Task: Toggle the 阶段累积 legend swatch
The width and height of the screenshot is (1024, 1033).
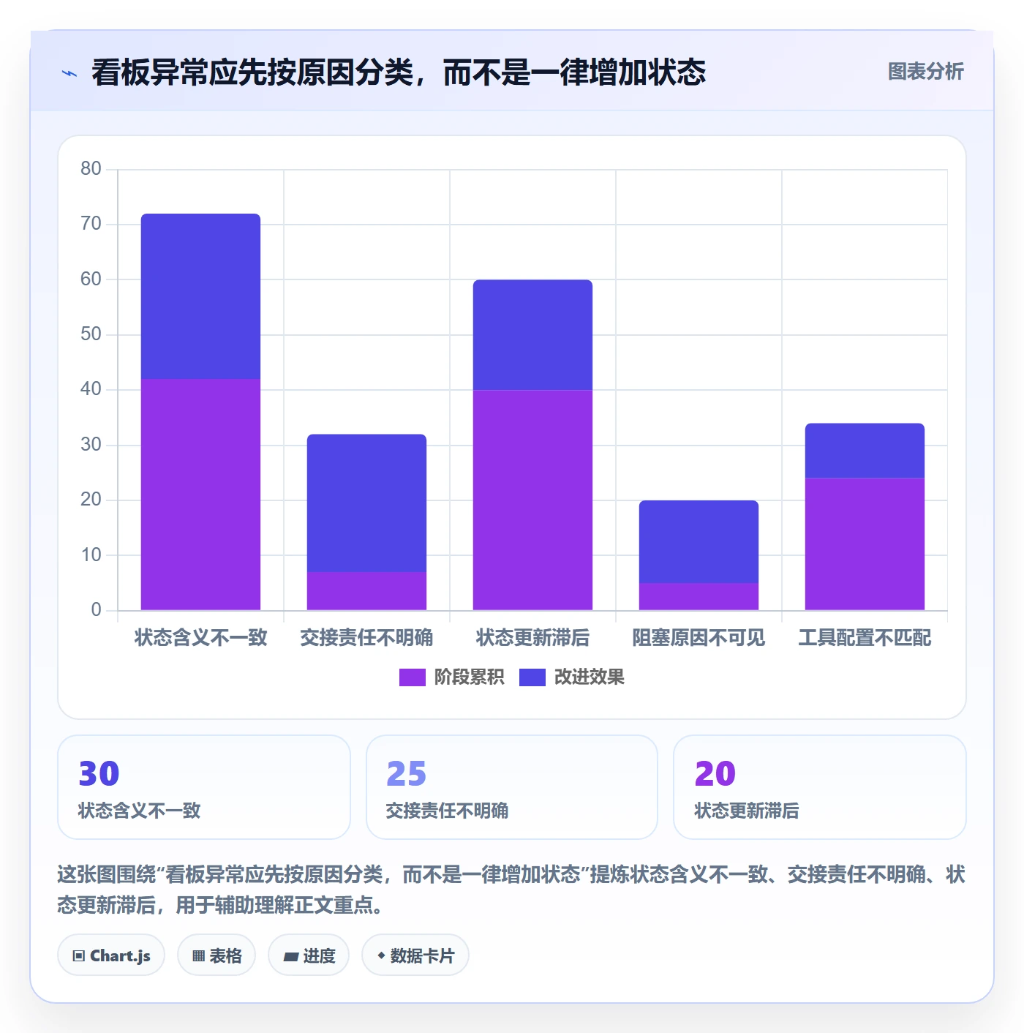Action: click(412, 677)
